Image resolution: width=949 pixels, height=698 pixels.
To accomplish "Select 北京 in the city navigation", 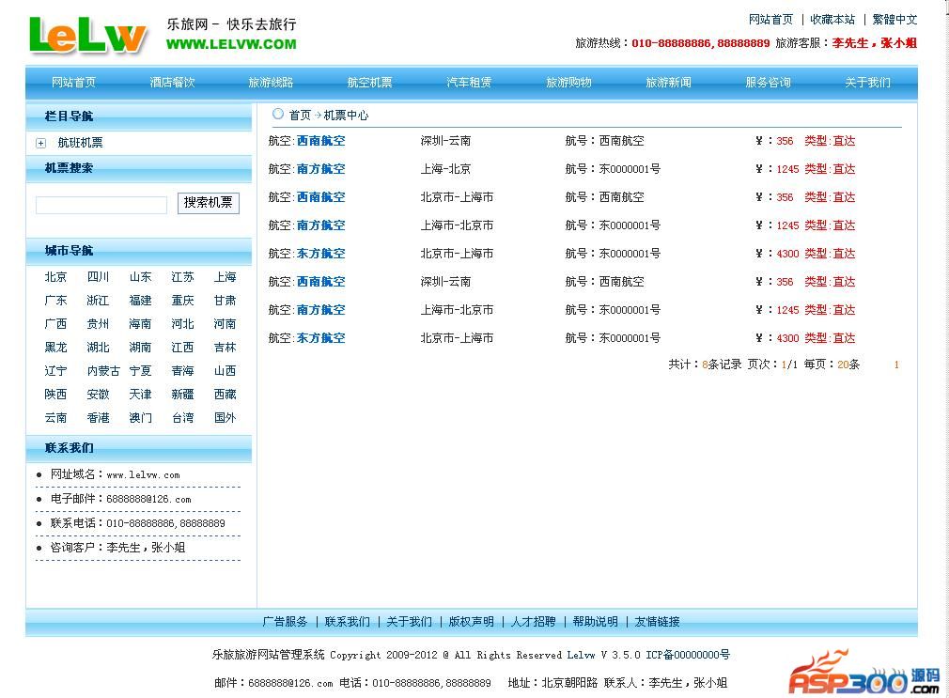I will [55, 277].
